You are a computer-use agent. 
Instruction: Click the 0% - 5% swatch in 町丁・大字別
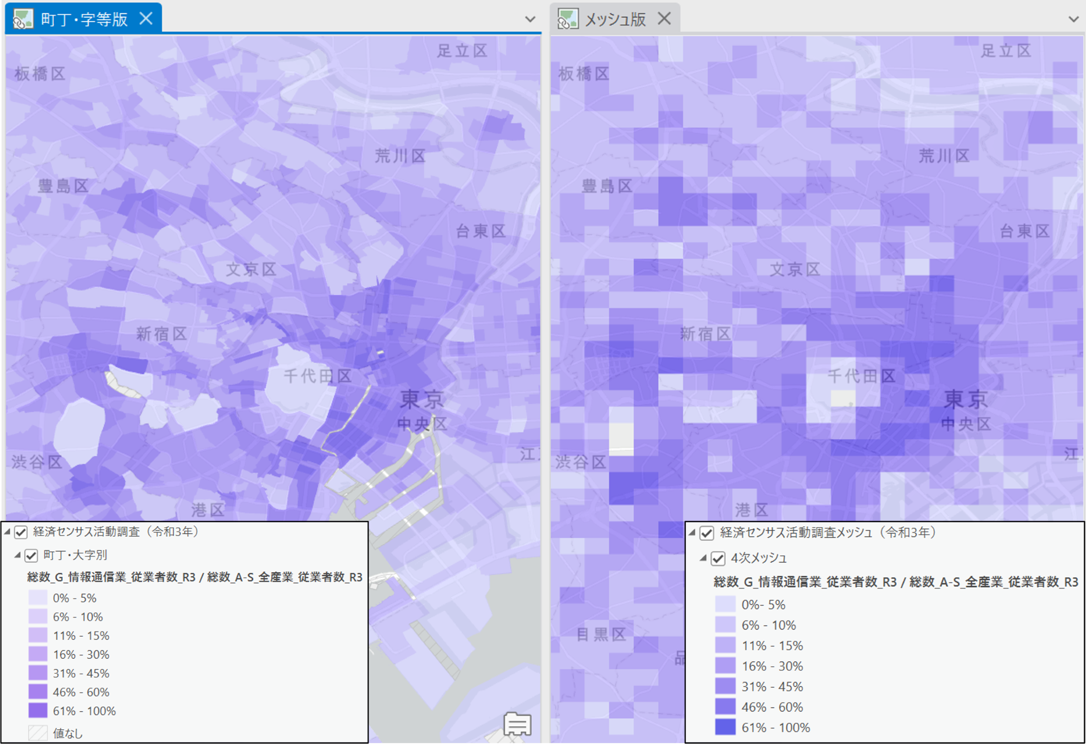tap(38, 598)
